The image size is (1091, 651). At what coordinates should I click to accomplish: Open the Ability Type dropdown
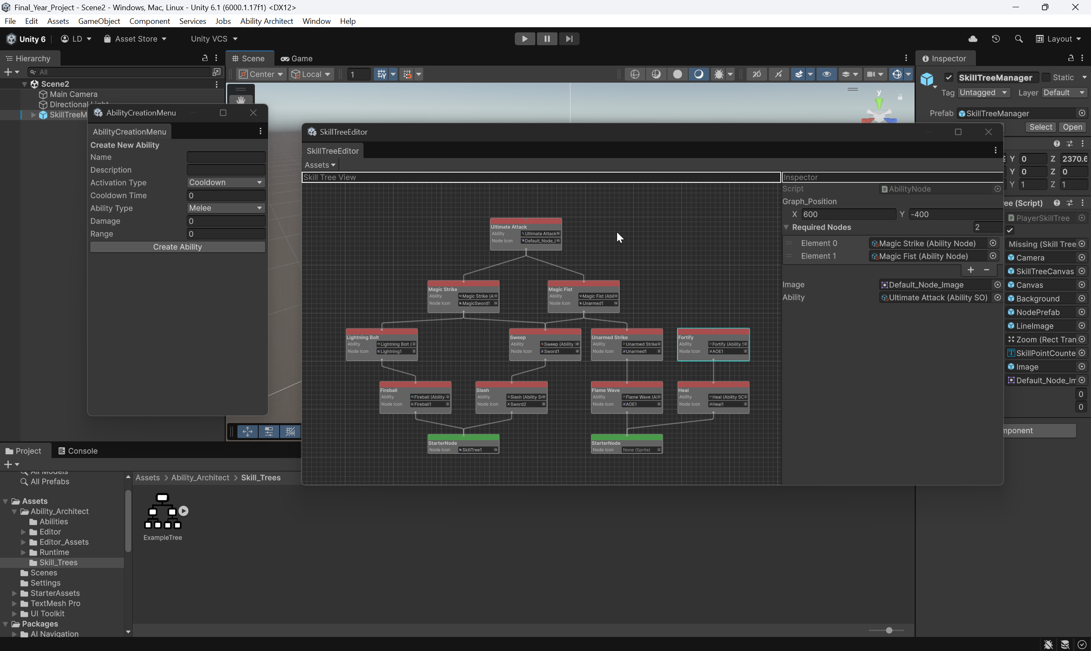(225, 208)
